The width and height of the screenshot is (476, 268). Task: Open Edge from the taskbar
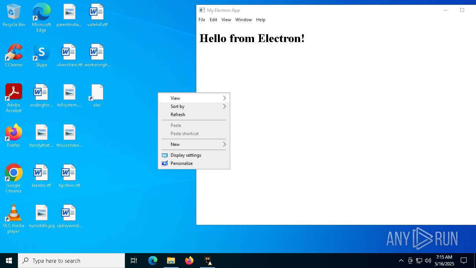click(153, 261)
